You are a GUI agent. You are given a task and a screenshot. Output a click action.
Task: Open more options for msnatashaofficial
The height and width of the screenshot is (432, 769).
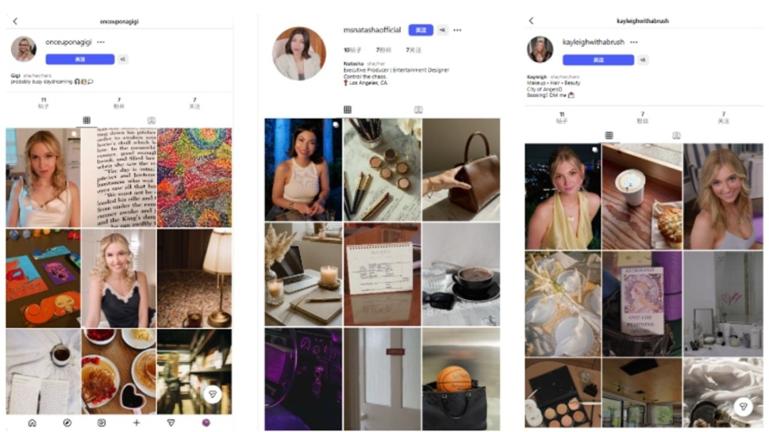pos(457,31)
